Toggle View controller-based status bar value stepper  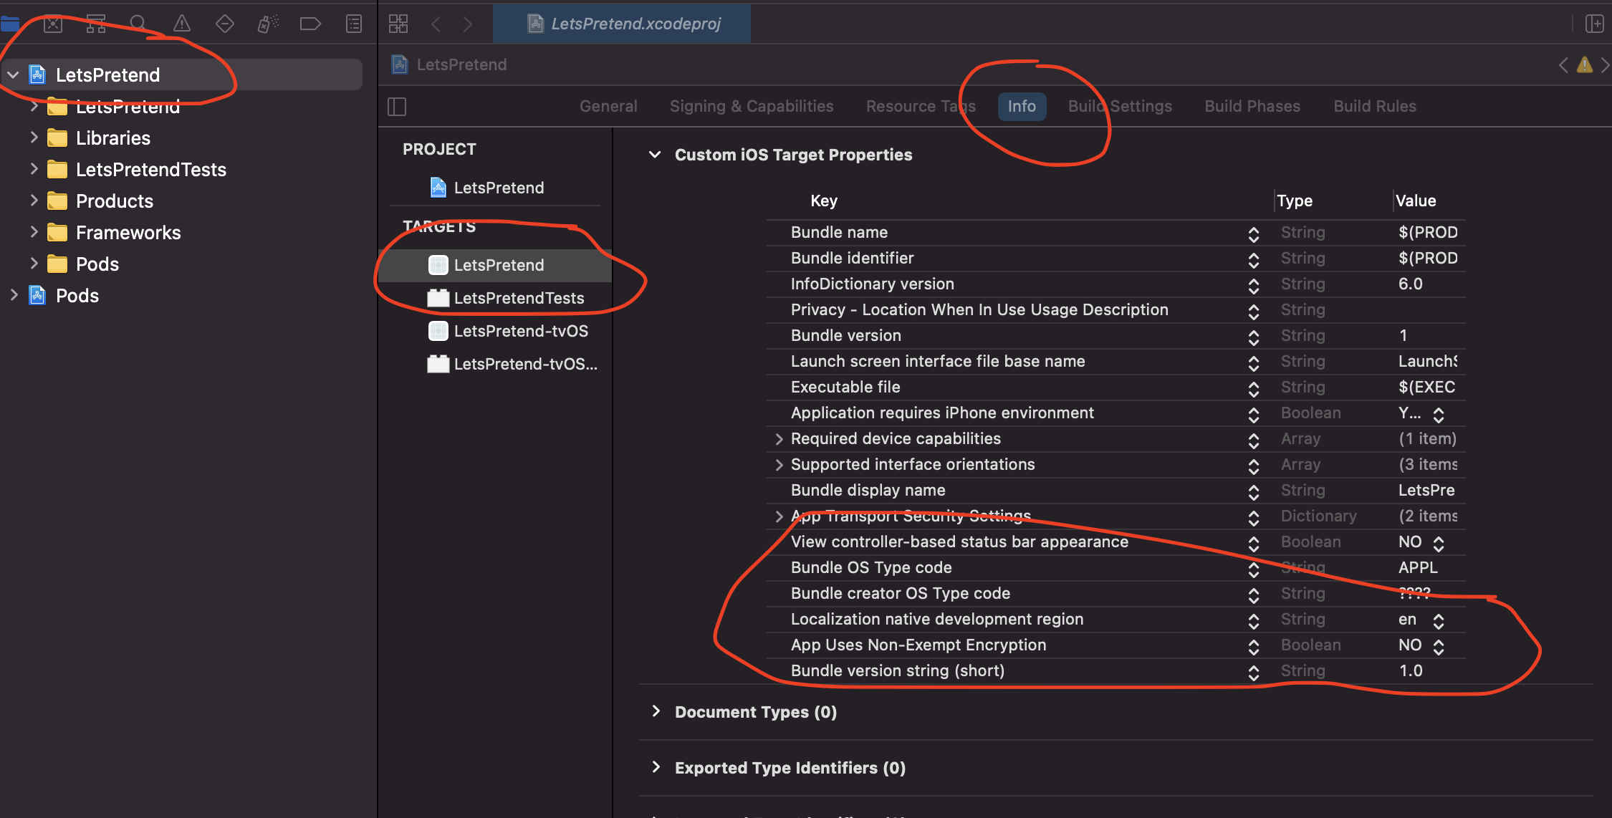click(x=1439, y=543)
